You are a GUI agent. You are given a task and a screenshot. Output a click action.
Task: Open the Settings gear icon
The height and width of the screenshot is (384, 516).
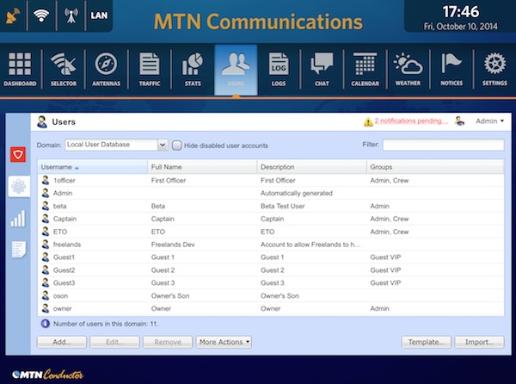pos(494,69)
